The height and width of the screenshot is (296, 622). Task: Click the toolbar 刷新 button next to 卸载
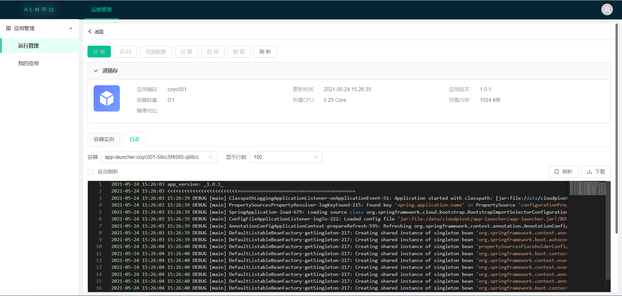tap(265, 52)
